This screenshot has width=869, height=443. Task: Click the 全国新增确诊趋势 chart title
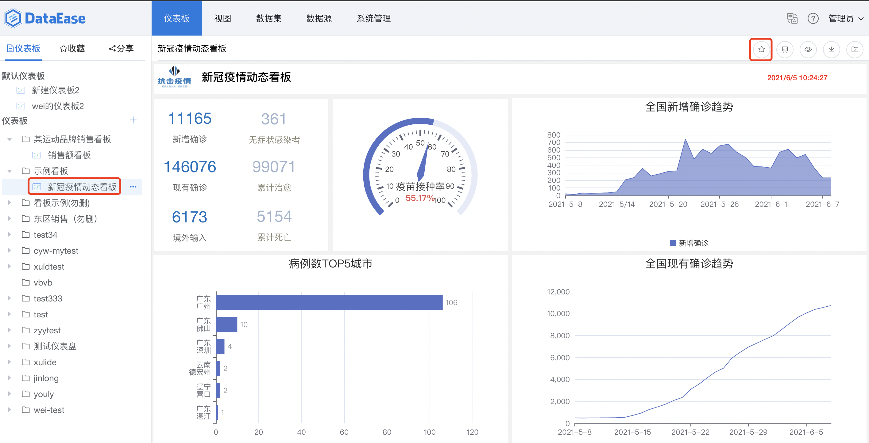coord(689,107)
